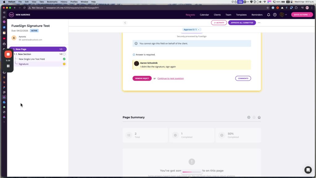Expand the Approve 0 / 1 dropdown

[191, 29]
